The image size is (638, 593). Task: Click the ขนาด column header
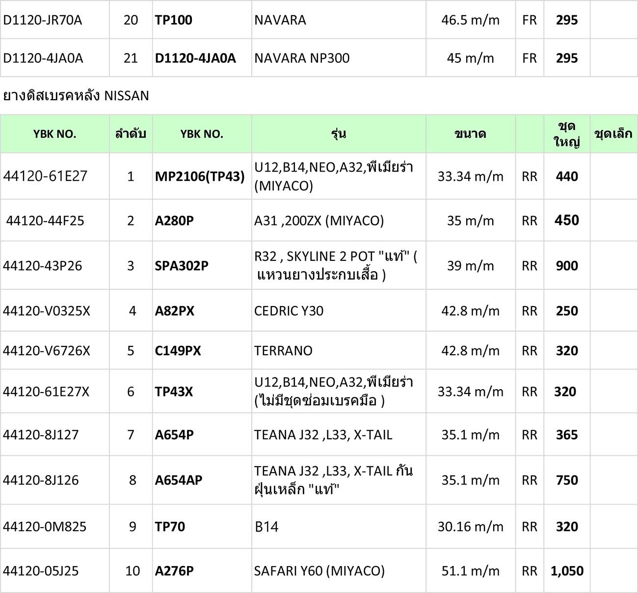[471, 134]
